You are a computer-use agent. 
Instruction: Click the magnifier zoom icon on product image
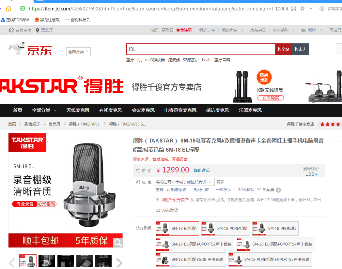click(x=118, y=242)
